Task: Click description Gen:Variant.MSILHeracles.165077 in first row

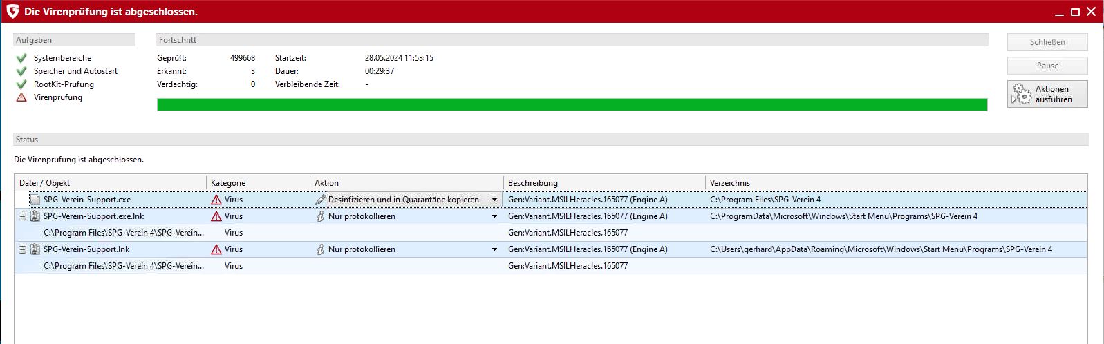Action: click(588, 200)
